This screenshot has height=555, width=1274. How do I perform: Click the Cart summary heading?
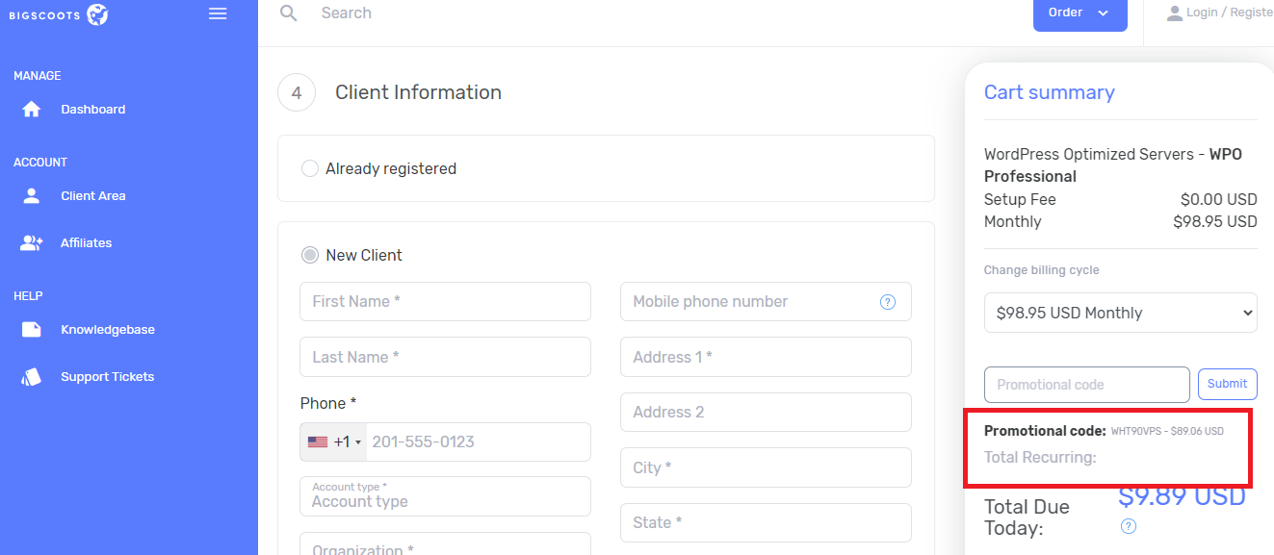click(1050, 93)
